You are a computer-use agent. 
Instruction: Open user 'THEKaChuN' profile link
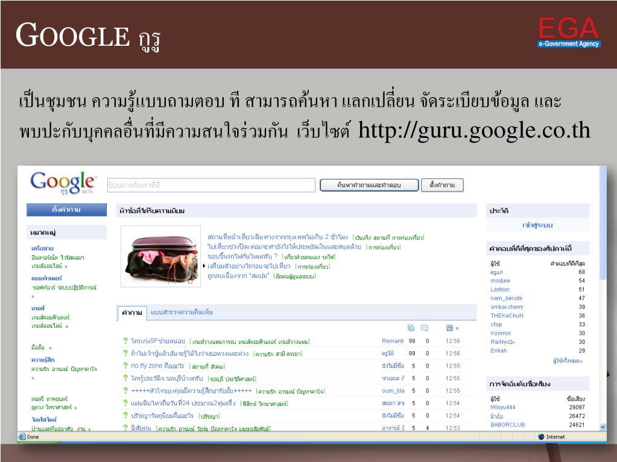(507, 316)
